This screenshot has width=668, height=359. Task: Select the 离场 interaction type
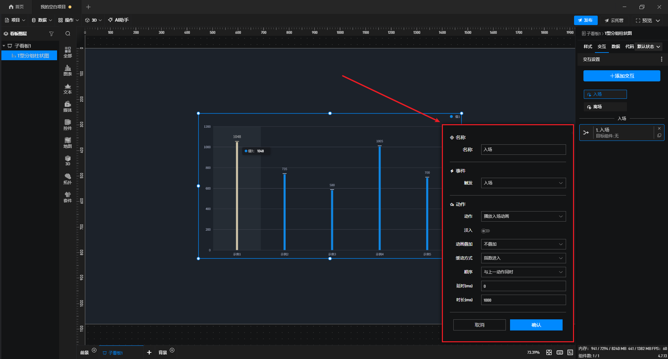point(605,107)
